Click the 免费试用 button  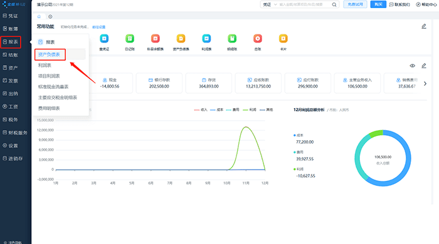point(356,4)
